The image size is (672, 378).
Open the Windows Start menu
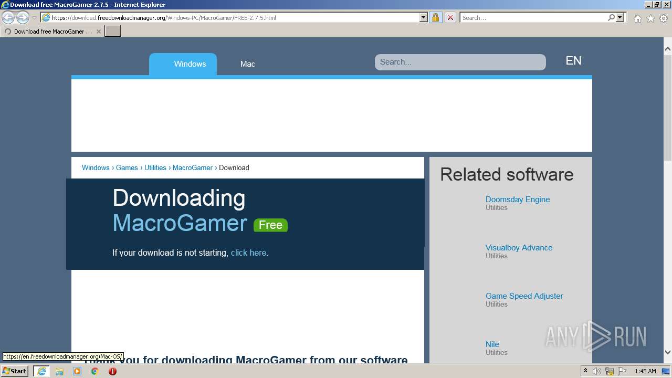tap(14, 371)
